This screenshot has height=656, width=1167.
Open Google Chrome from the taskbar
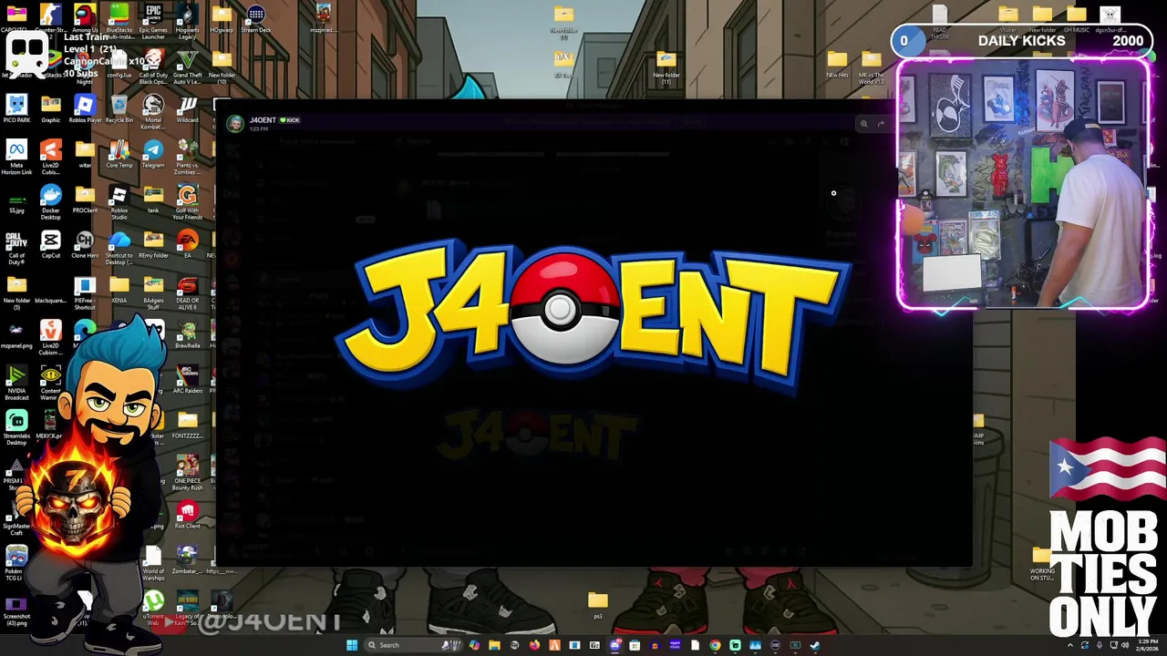pos(715,645)
